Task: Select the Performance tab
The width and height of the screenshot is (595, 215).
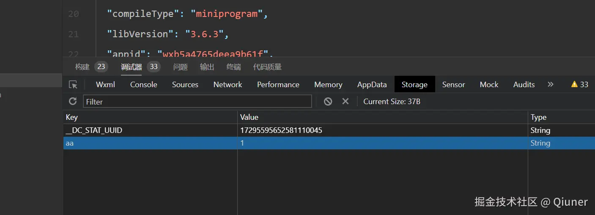Action: click(278, 85)
